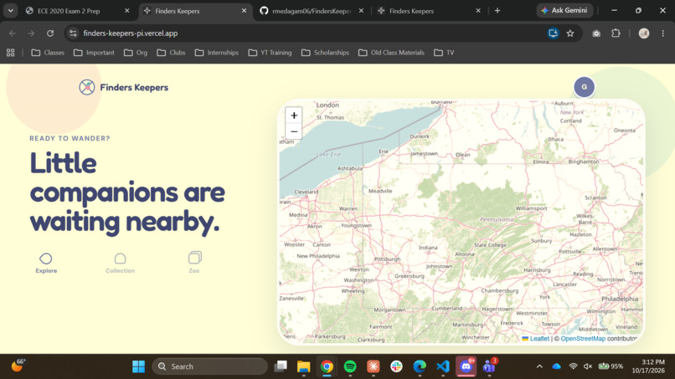Open the Internships bookmark folder

pos(217,53)
